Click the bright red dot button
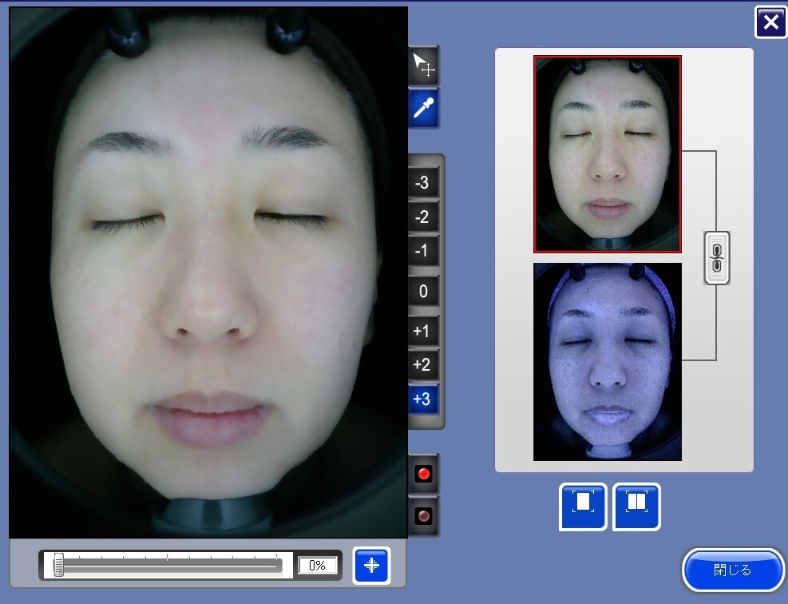Image resolution: width=788 pixels, height=604 pixels. click(423, 474)
